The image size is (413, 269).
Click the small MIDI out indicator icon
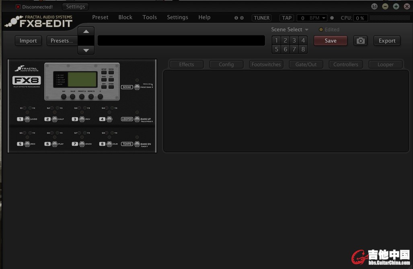[x=242, y=18]
